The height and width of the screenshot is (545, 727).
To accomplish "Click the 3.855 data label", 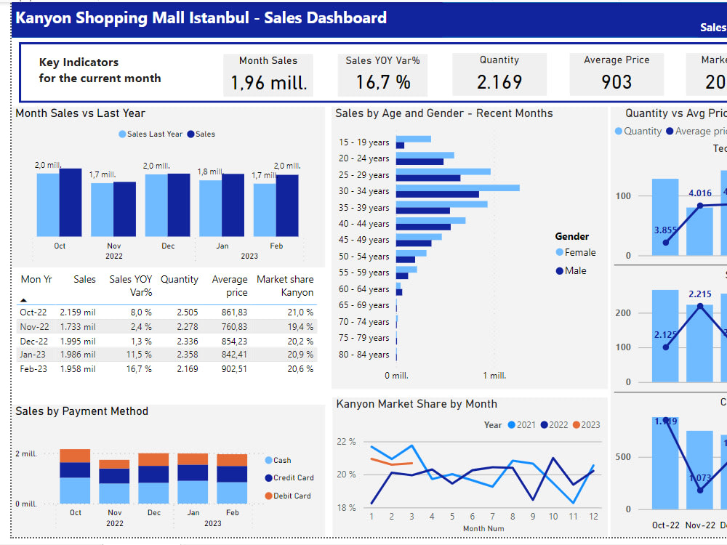I will [665, 230].
